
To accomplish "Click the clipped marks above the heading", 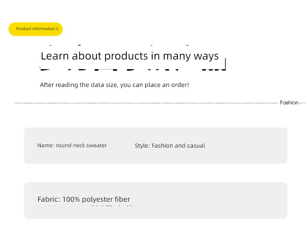I will coord(119,45).
